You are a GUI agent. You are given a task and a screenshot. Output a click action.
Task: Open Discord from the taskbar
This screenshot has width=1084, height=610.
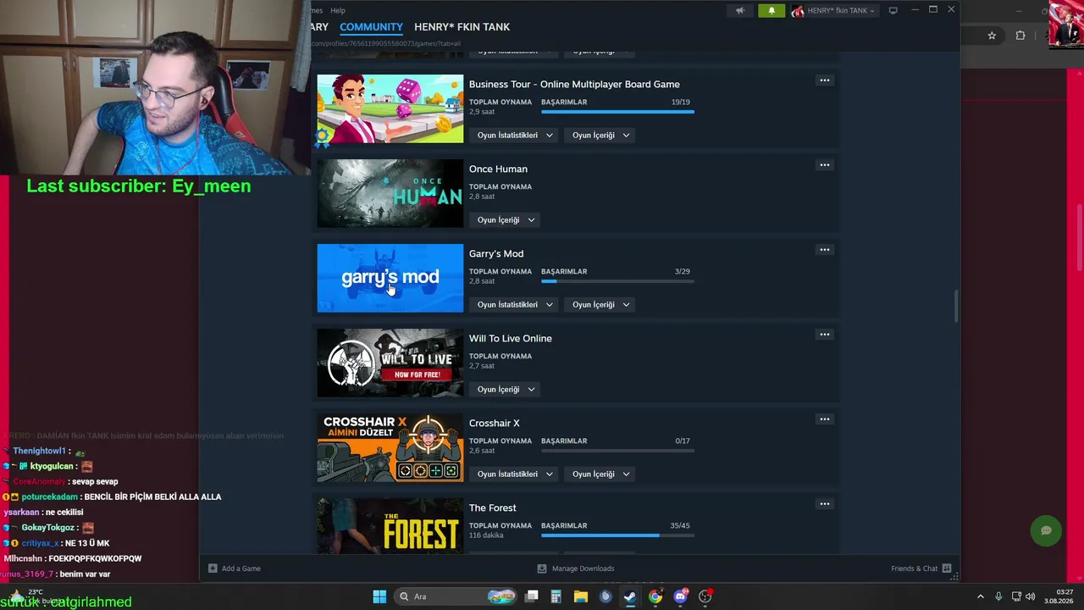(x=680, y=596)
